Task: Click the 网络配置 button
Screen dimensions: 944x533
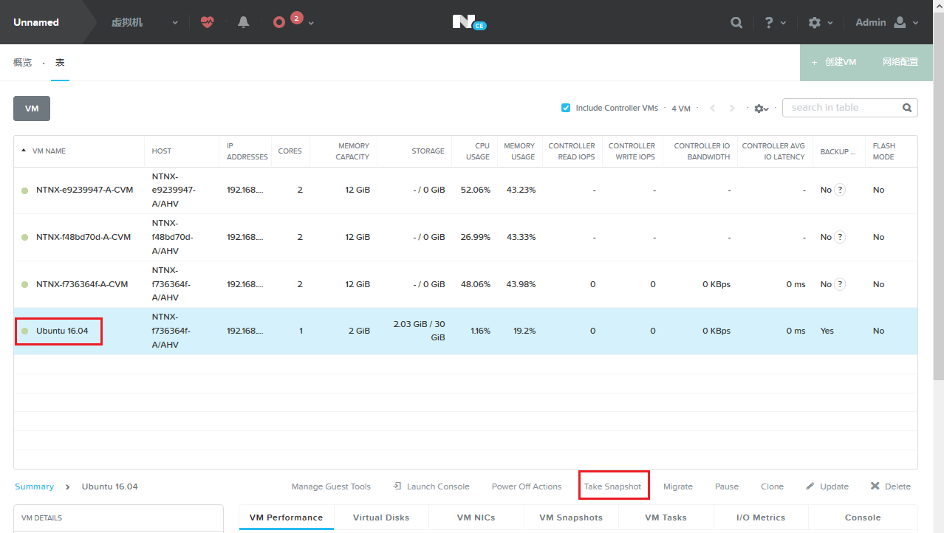Action: pyautogui.click(x=900, y=62)
